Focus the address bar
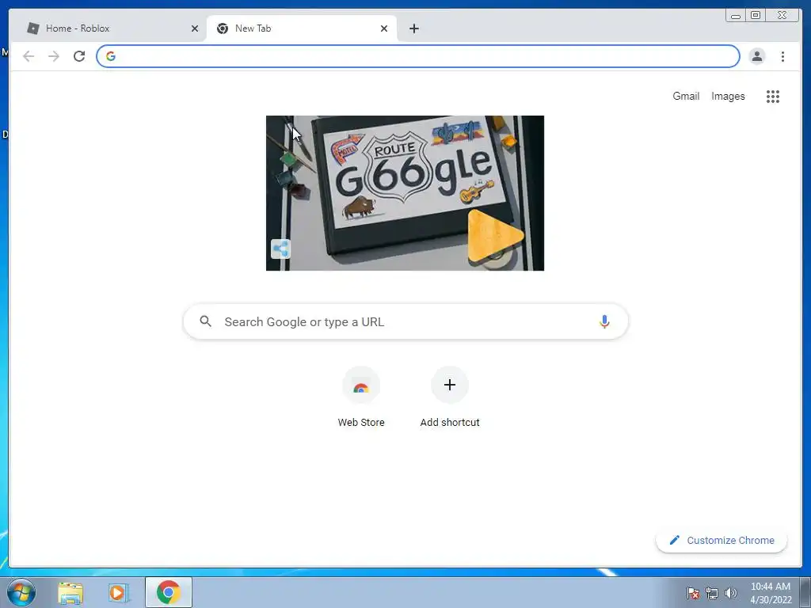 coord(418,56)
